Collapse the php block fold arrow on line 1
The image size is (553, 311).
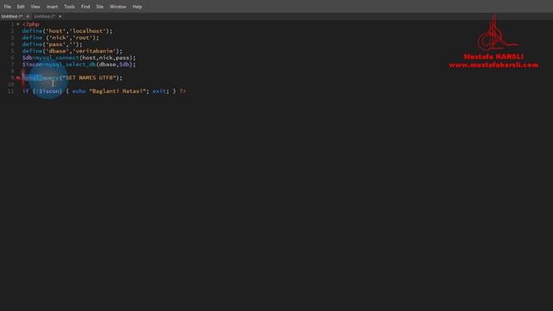(x=17, y=24)
